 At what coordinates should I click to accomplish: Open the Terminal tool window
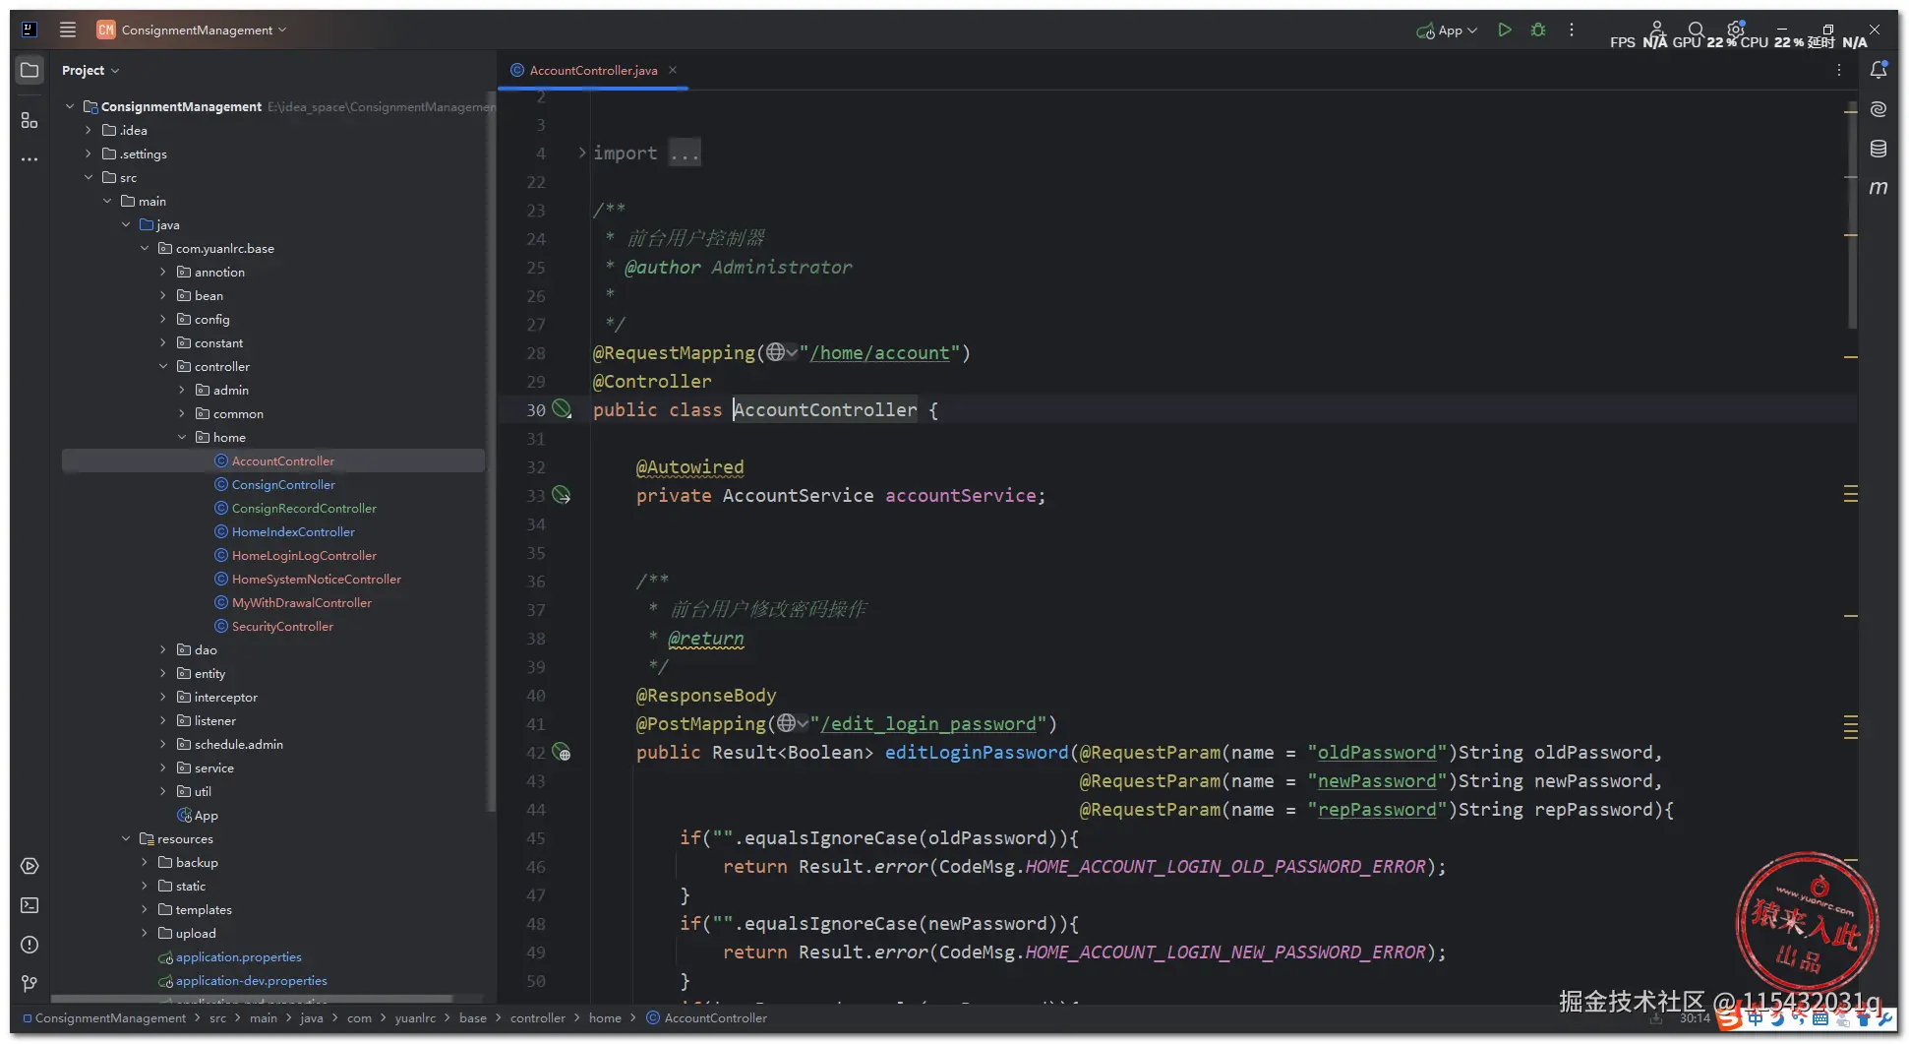tap(30, 905)
